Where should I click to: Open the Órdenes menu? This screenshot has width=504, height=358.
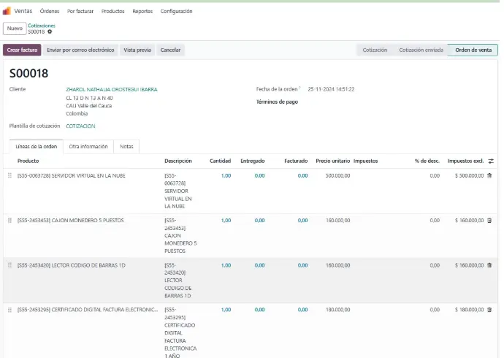(50, 11)
